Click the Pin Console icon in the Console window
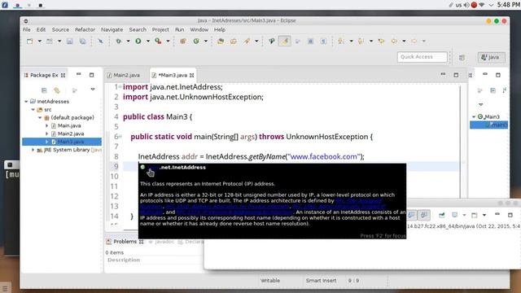 click(441, 215)
